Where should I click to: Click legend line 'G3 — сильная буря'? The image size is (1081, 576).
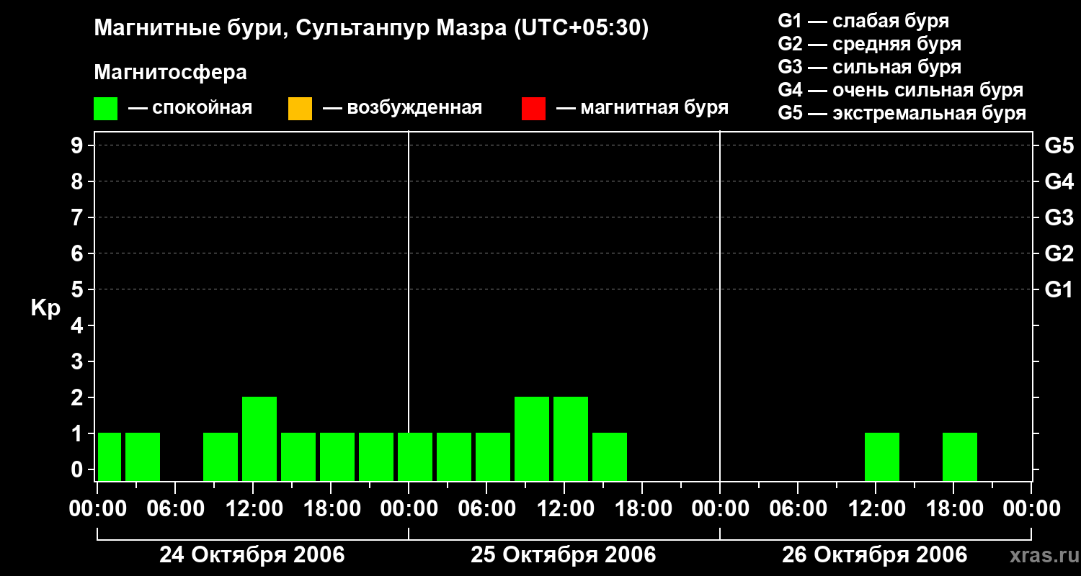click(869, 67)
